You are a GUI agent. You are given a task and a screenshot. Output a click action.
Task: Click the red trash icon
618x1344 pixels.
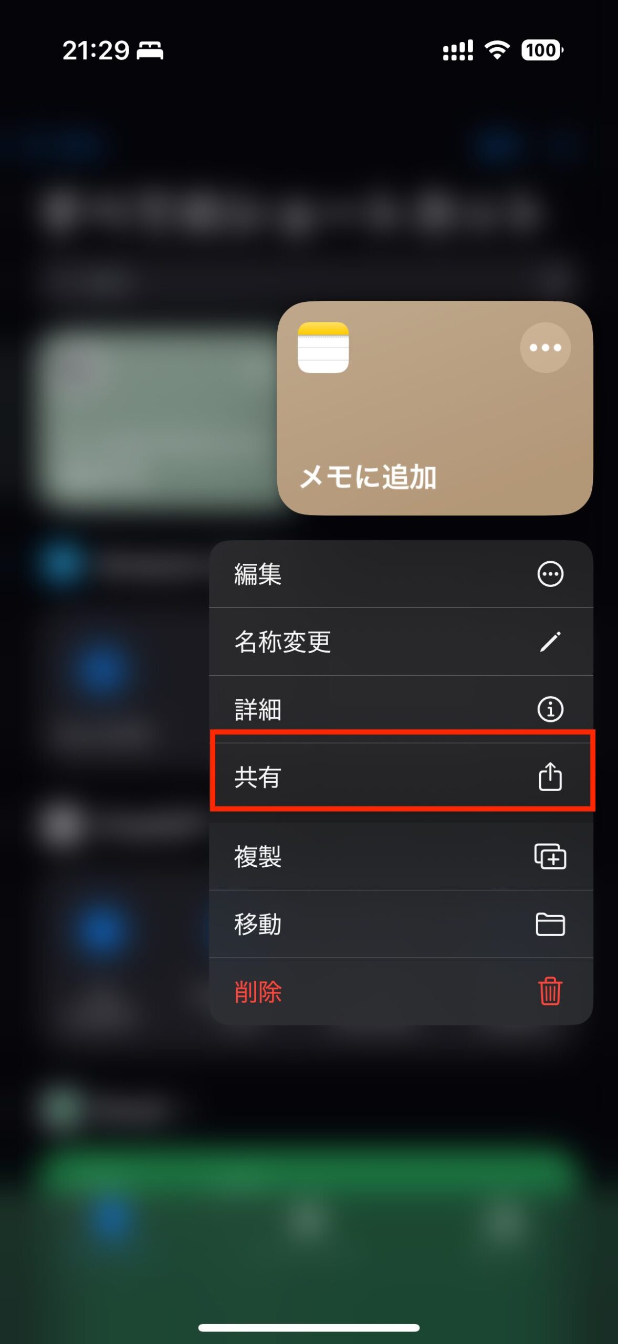pos(550,991)
